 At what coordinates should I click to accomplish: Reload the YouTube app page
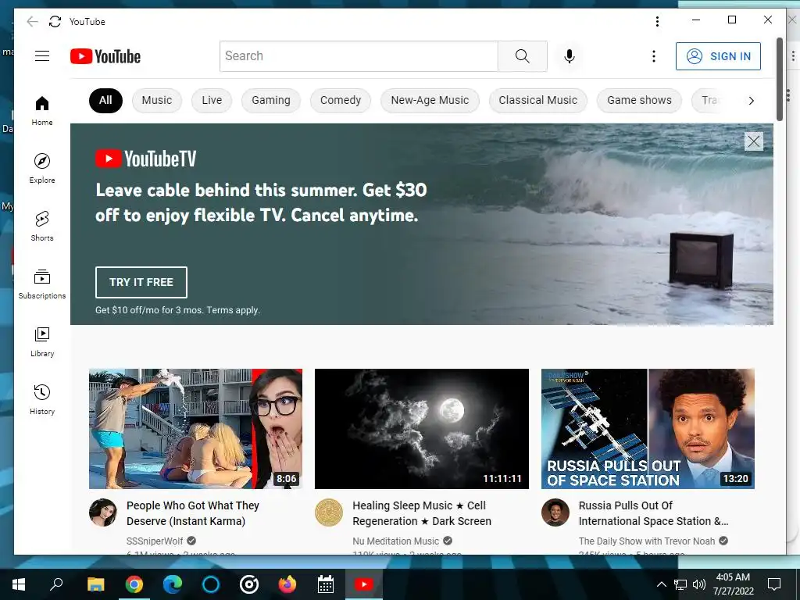tap(55, 21)
